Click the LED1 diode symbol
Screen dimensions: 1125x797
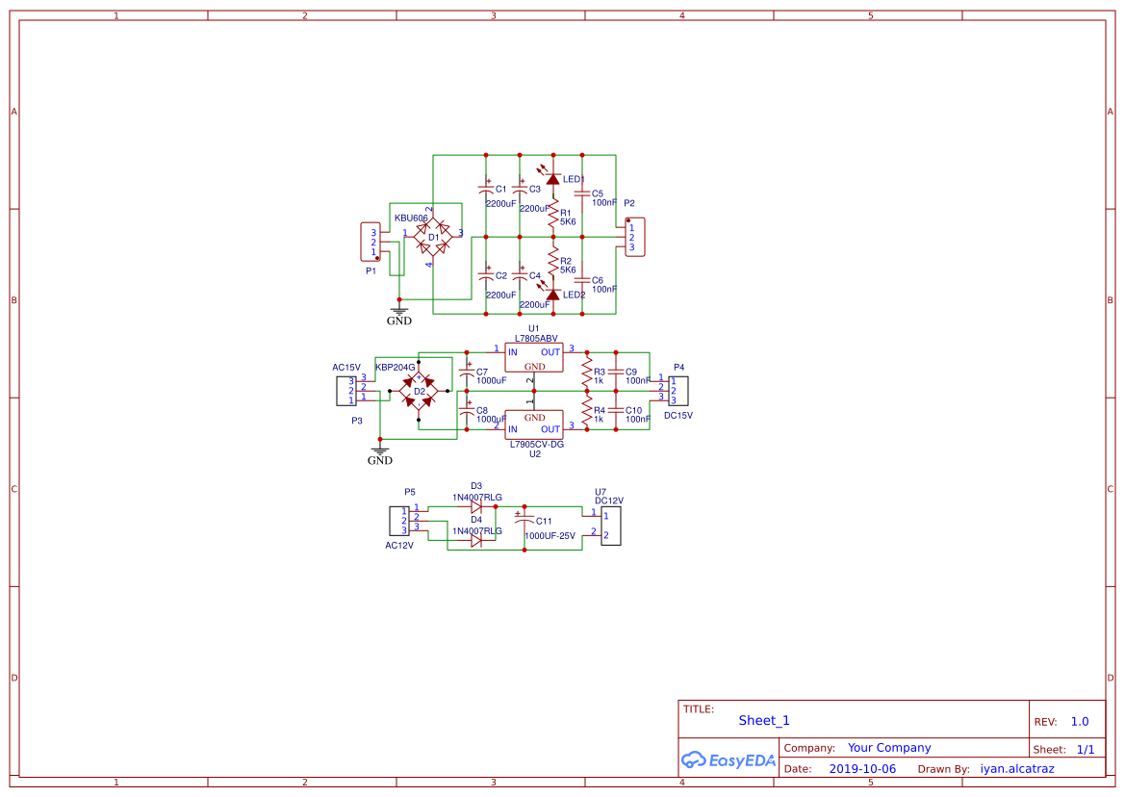[552, 179]
